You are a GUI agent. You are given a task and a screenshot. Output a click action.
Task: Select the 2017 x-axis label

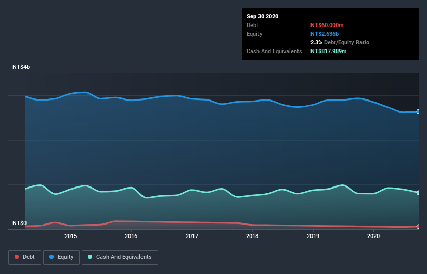pyautogui.click(x=192, y=236)
